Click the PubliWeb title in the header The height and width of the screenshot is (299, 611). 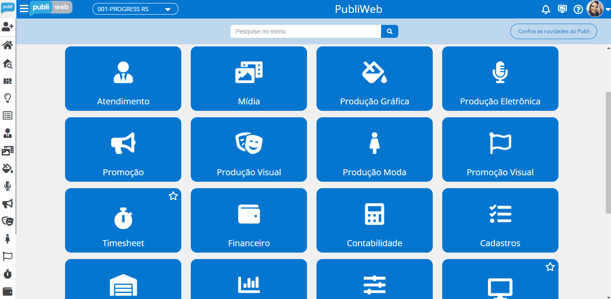click(x=359, y=9)
